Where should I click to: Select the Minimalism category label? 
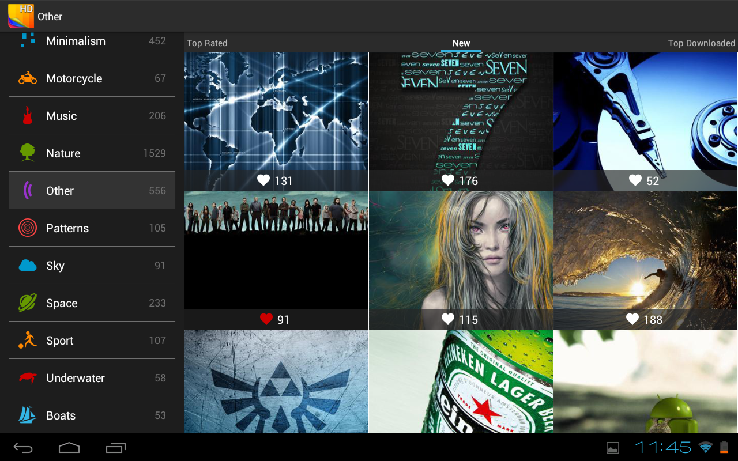[x=76, y=41]
